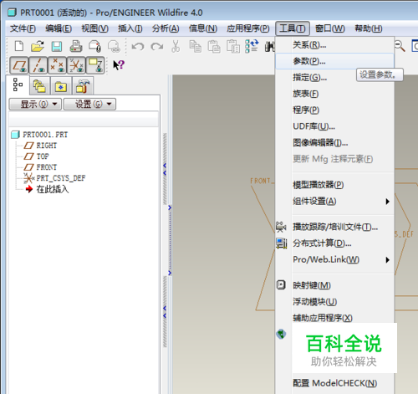Click the paste special icon

[x=232, y=46]
